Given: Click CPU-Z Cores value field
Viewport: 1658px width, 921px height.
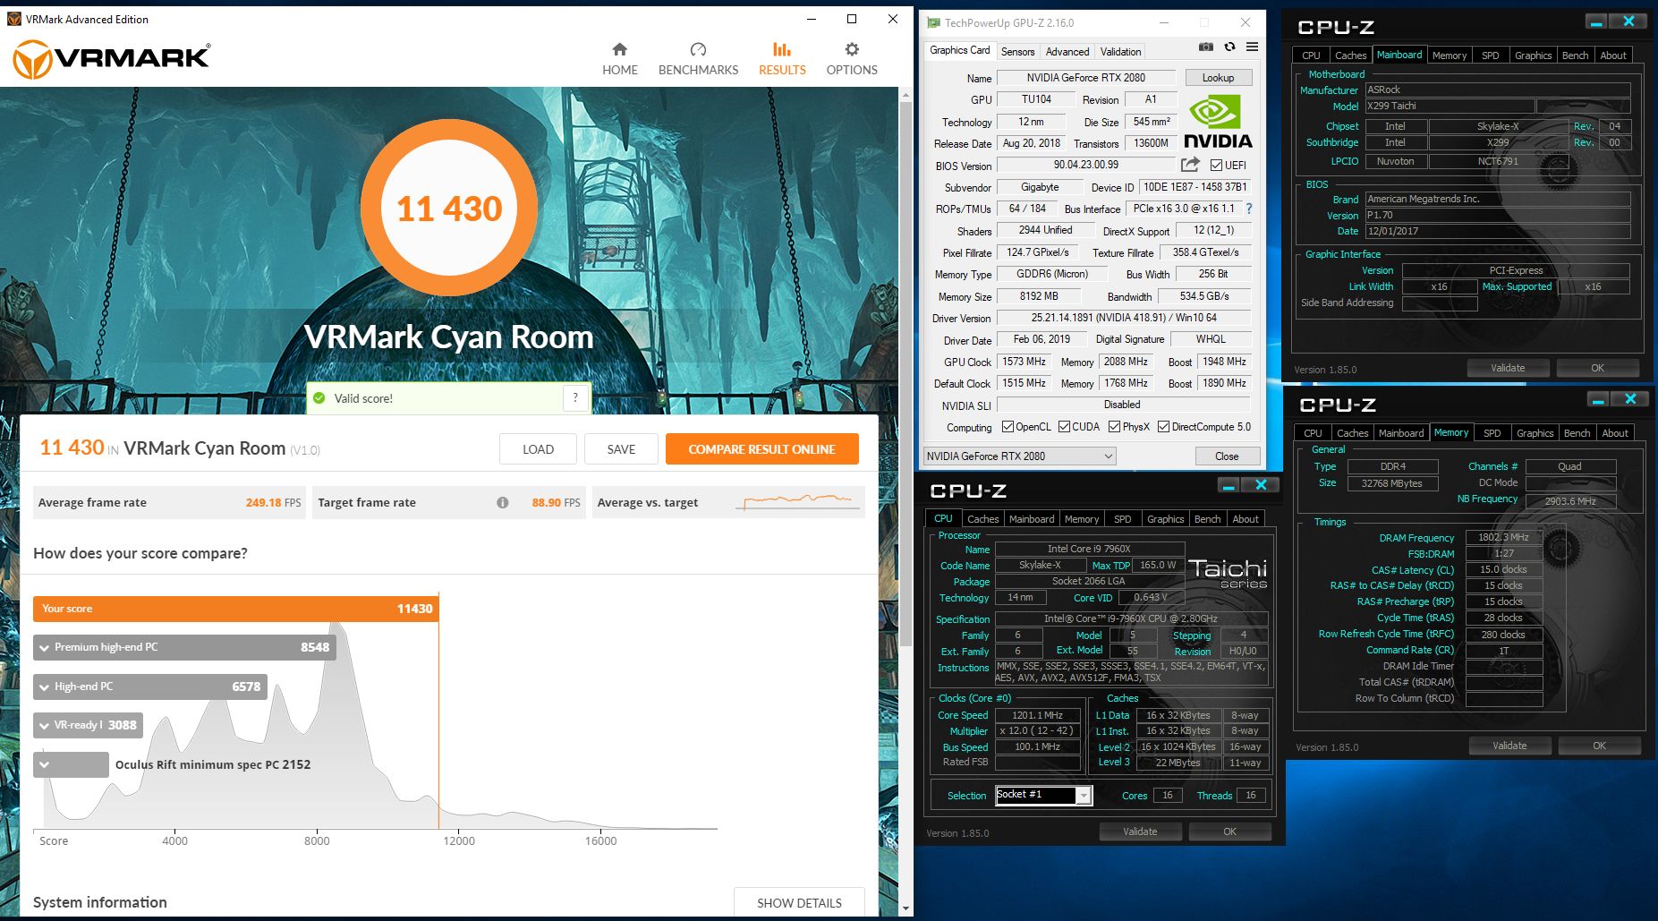Looking at the screenshot, I should pos(1167,795).
